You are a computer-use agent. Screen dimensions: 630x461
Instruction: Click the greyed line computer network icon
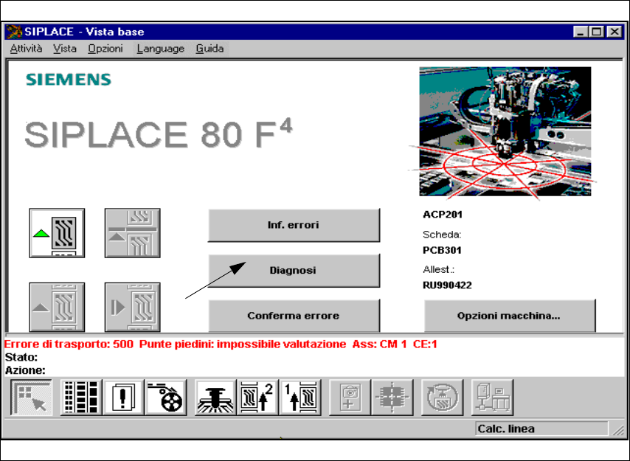492,397
